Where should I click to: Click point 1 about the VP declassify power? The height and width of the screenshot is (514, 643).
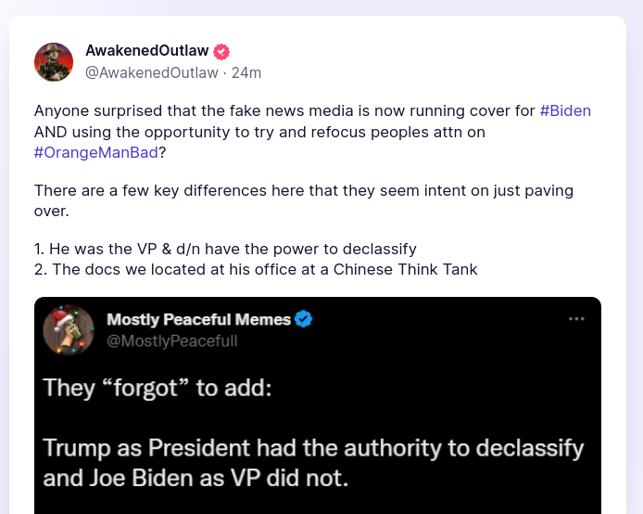click(225, 249)
